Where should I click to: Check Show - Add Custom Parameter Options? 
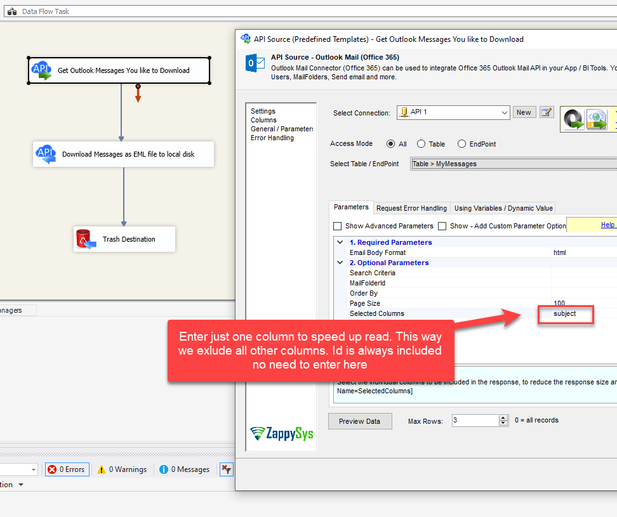tap(442, 226)
